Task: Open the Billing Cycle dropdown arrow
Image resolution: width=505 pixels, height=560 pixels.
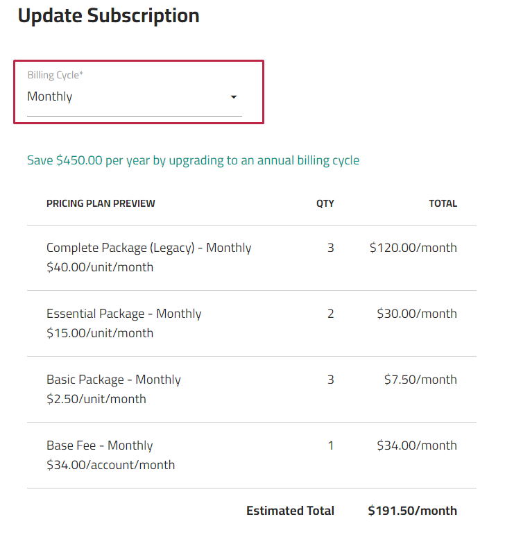Action: pos(234,96)
